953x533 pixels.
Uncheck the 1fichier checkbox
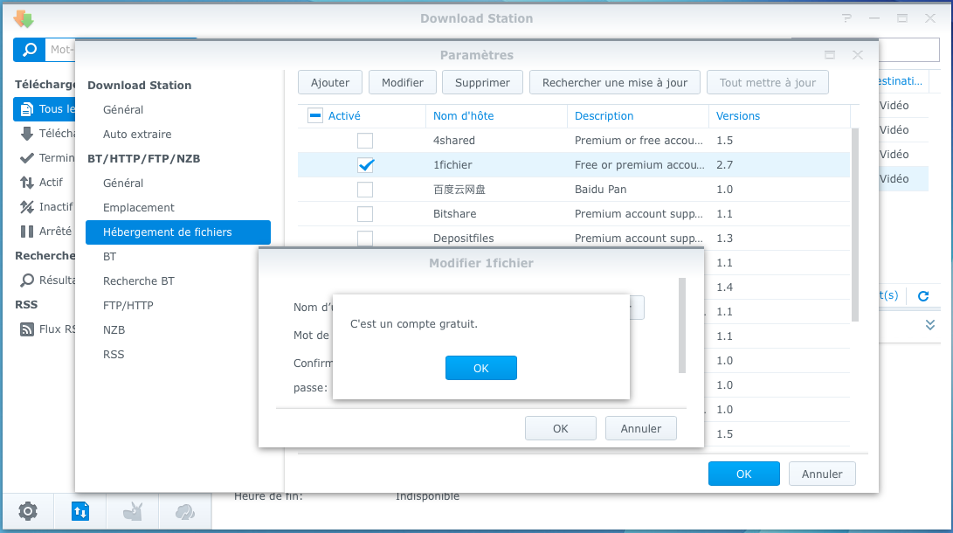[x=364, y=164]
